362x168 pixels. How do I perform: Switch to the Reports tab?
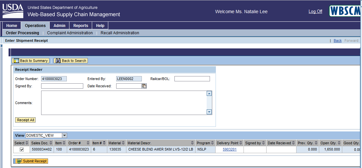(x=81, y=26)
